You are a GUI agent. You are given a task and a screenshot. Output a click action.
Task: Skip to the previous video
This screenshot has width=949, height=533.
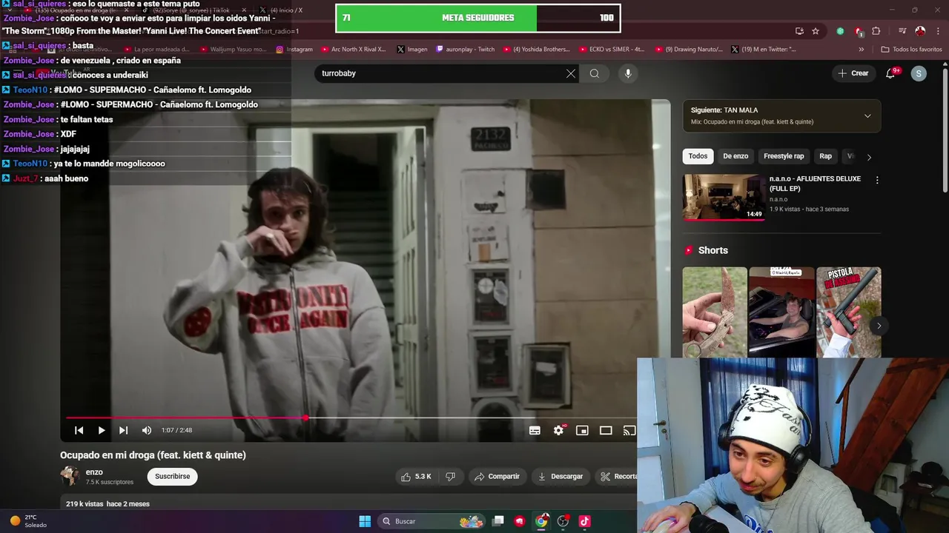tap(79, 430)
